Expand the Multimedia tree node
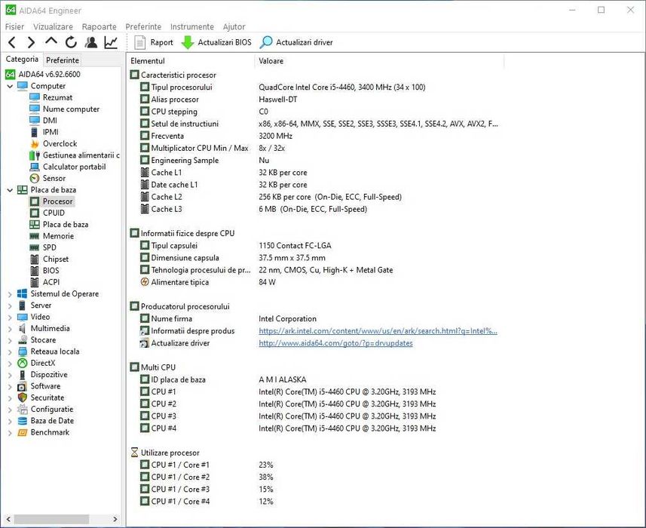The width and height of the screenshot is (646, 528). point(10,329)
